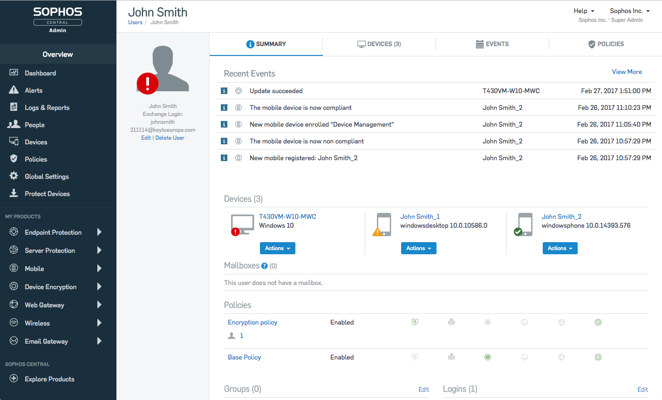662x400 pixels.
Task: Click 'The mobile device is now compliant' event
Action: tap(300, 108)
